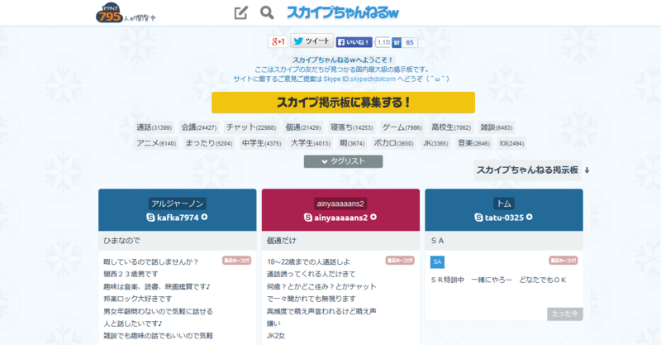Select the チャット tag
This screenshot has height=345, width=661.
pos(251,127)
